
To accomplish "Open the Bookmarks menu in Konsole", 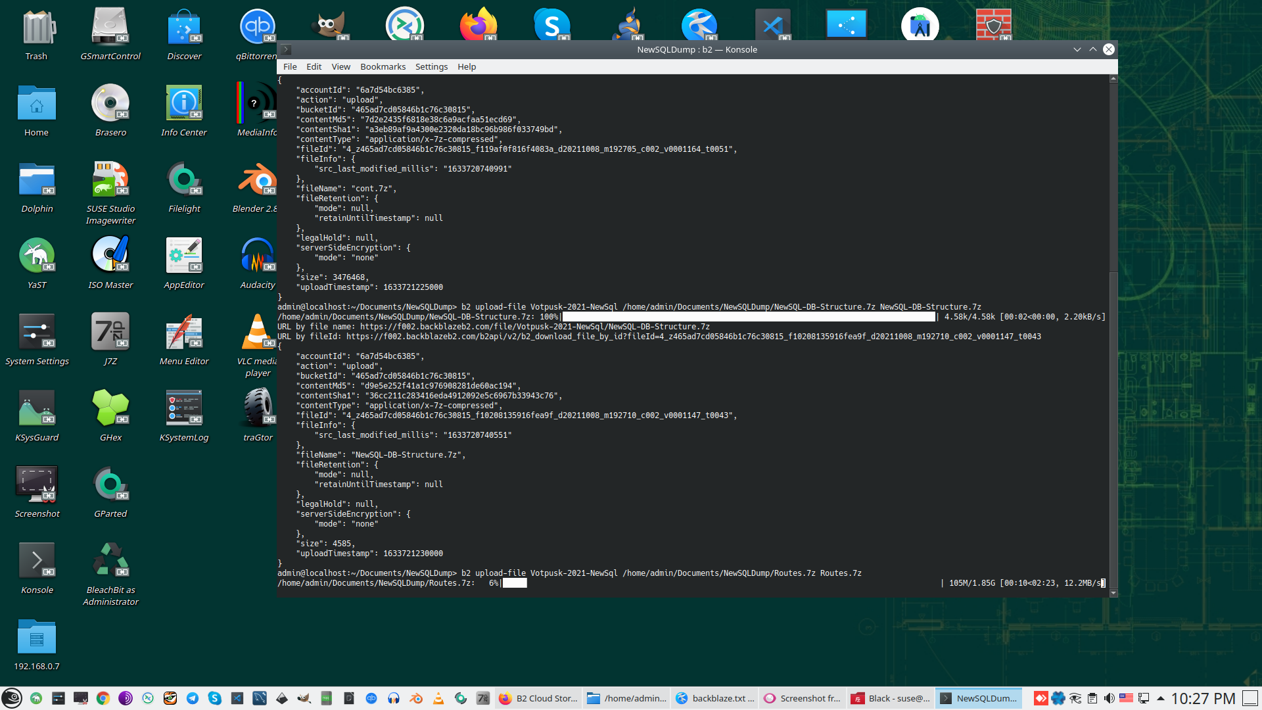I will point(383,66).
